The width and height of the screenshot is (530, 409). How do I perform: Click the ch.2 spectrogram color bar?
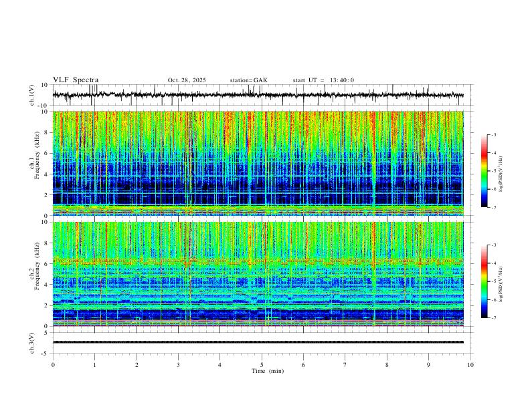(484, 281)
